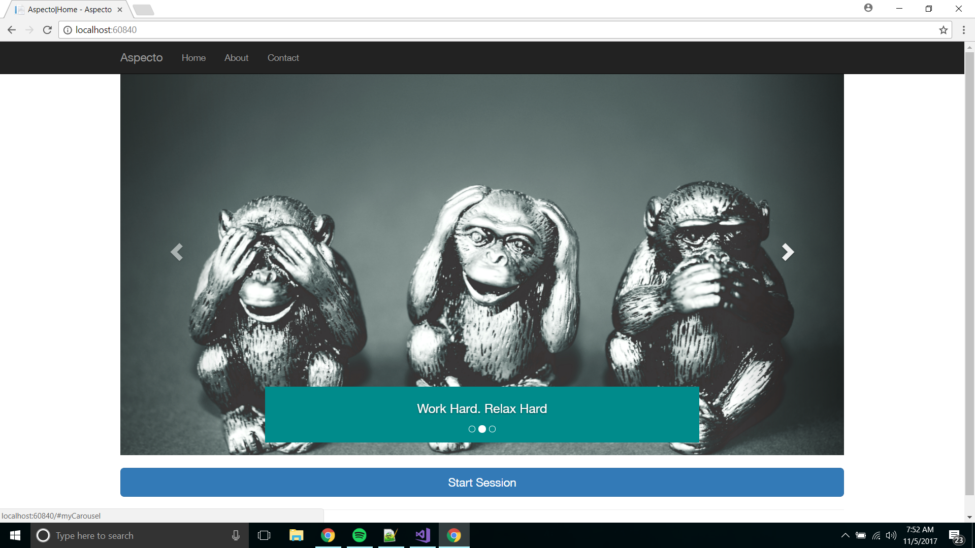Click the Home navbar link
This screenshot has width=975, height=548.
pos(193,58)
